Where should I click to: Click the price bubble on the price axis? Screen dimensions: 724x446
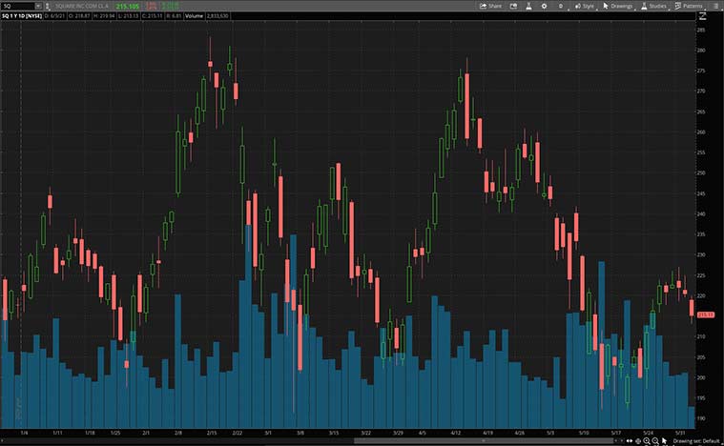[706, 314]
